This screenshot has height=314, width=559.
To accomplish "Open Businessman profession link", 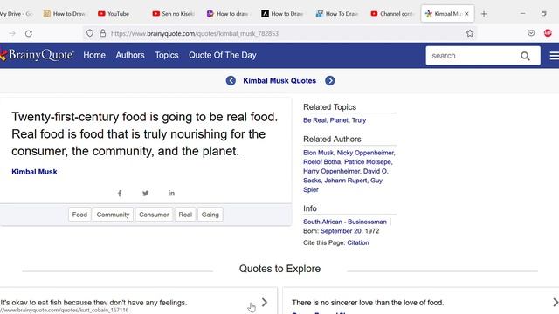I will click(x=367, y=222).
